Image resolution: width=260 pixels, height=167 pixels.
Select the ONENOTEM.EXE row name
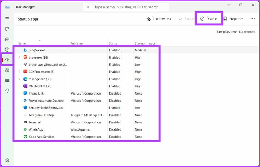pos(40,86)
